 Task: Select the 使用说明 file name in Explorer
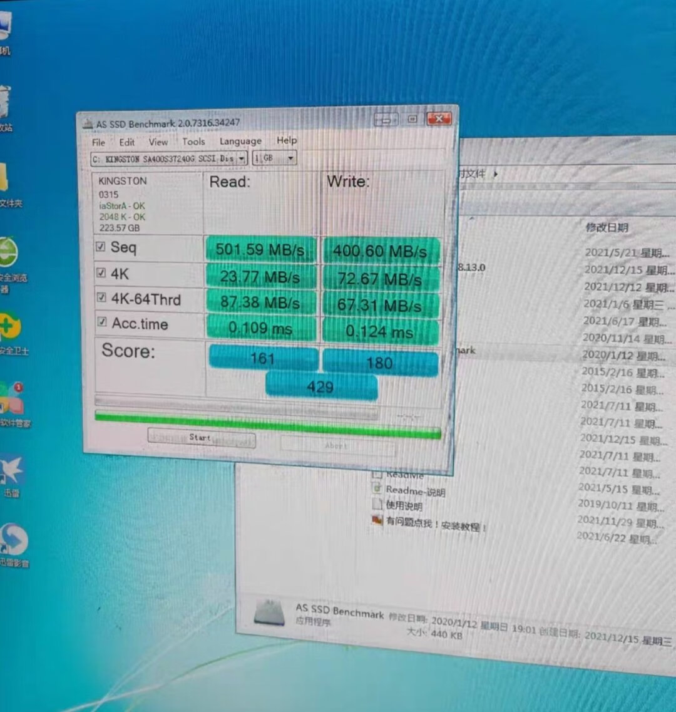404,505
